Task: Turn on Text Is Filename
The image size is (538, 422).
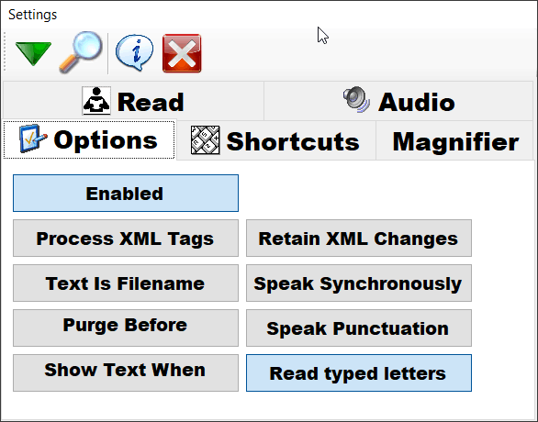Action: [126, 283]
